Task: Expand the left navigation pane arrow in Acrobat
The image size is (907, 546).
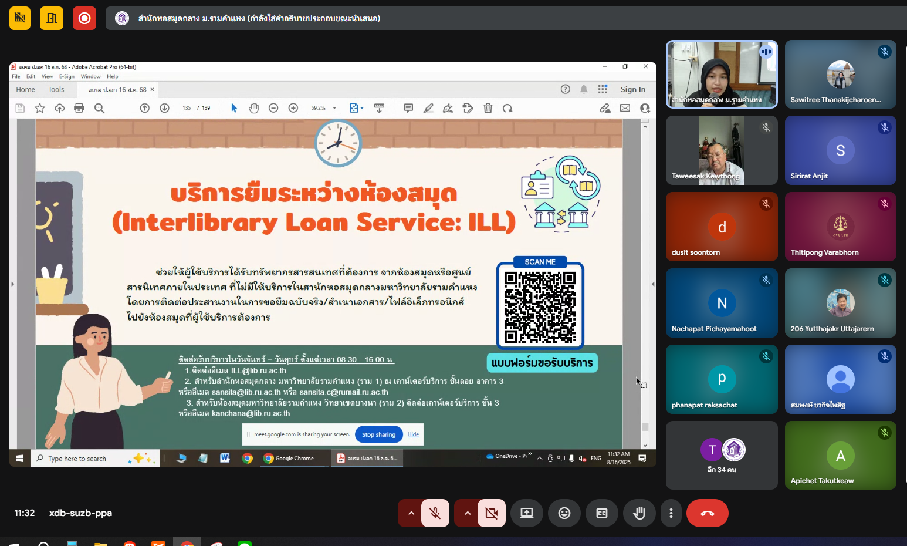Action: (x=12, y=284)
